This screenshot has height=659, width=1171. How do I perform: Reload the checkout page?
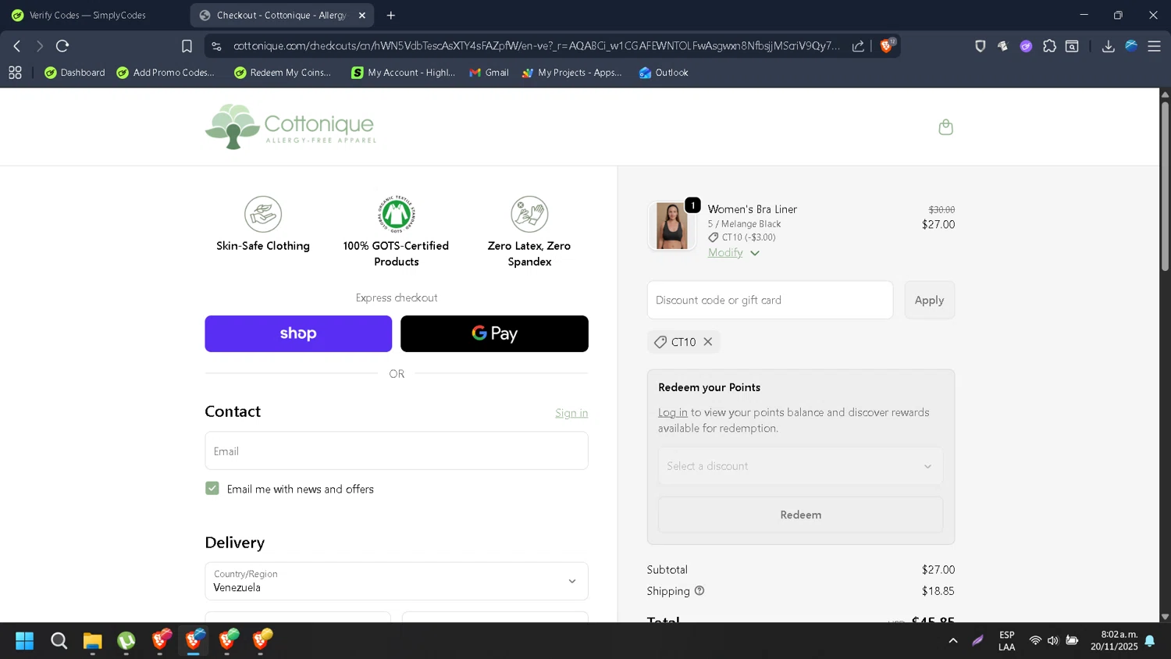point(62,46)
